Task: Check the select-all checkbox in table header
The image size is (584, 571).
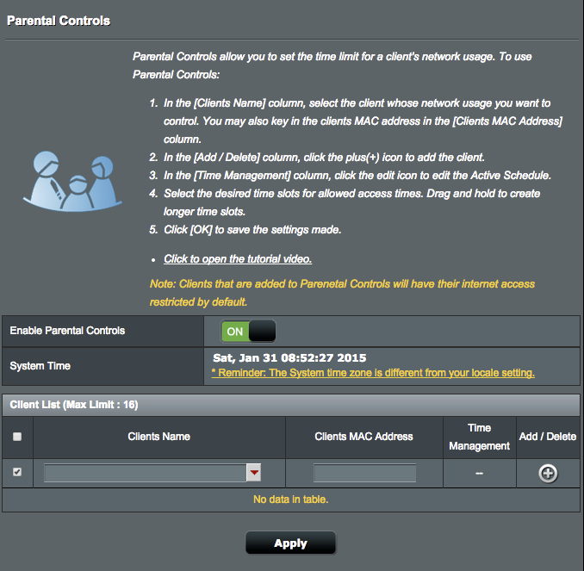Action: click(x=17, y=437)
